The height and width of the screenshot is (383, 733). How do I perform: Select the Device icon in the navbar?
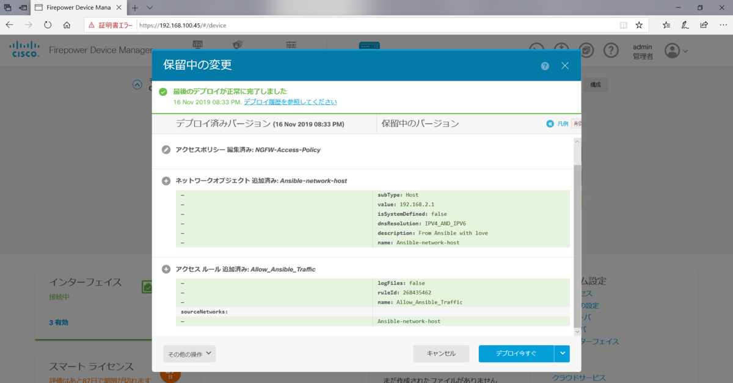[369, 45]
